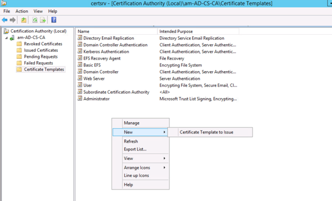
Task: Select Failed Requests in the tree
Action: click(x=38, y=63)
